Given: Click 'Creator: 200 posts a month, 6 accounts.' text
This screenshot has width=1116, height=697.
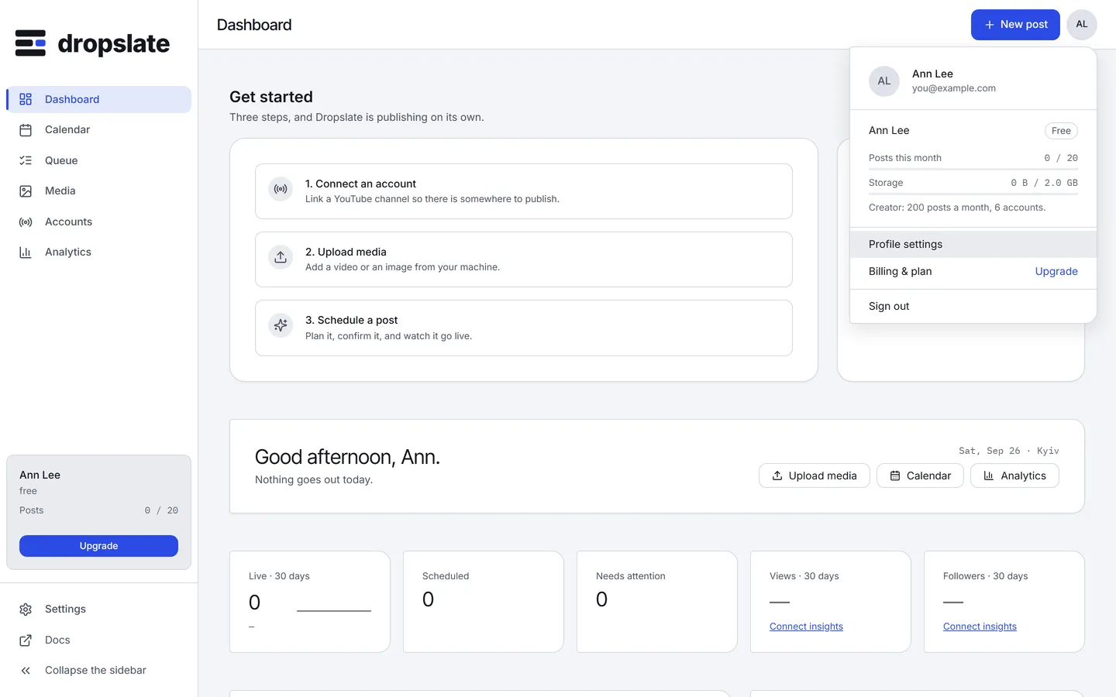Looking at the screenshot, I should (957, 208).
